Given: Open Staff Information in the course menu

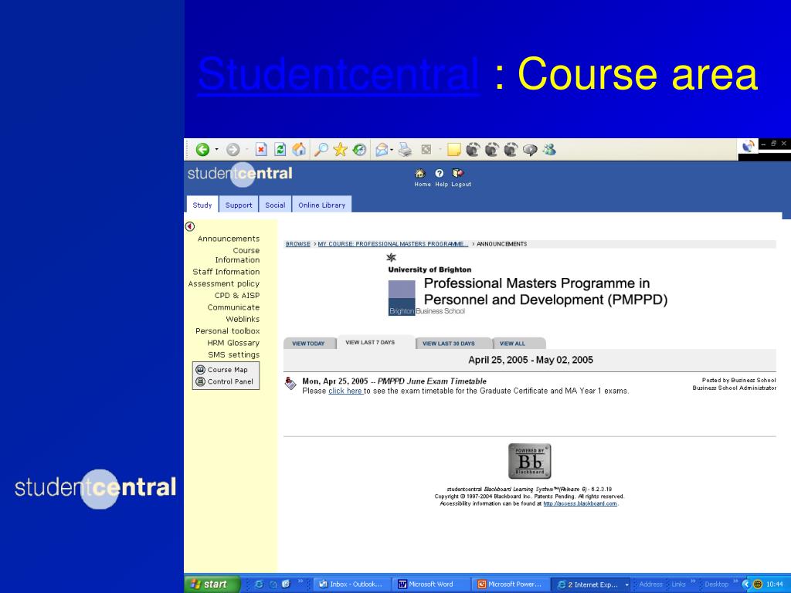Looking at the screenshot, I should click(x=226, y=272).
